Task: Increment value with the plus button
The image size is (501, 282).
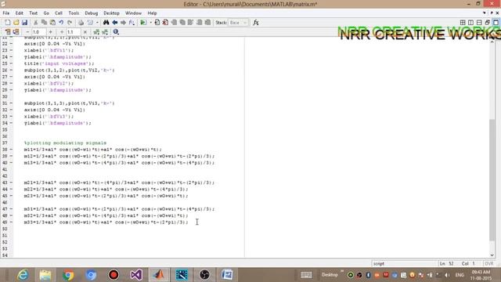Action: 50,31
